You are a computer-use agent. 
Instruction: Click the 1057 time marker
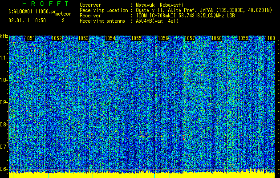coord(190,38)
